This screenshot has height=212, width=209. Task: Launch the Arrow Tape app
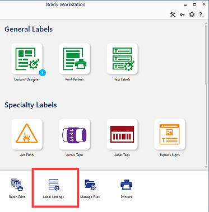(x=75, y=134)
